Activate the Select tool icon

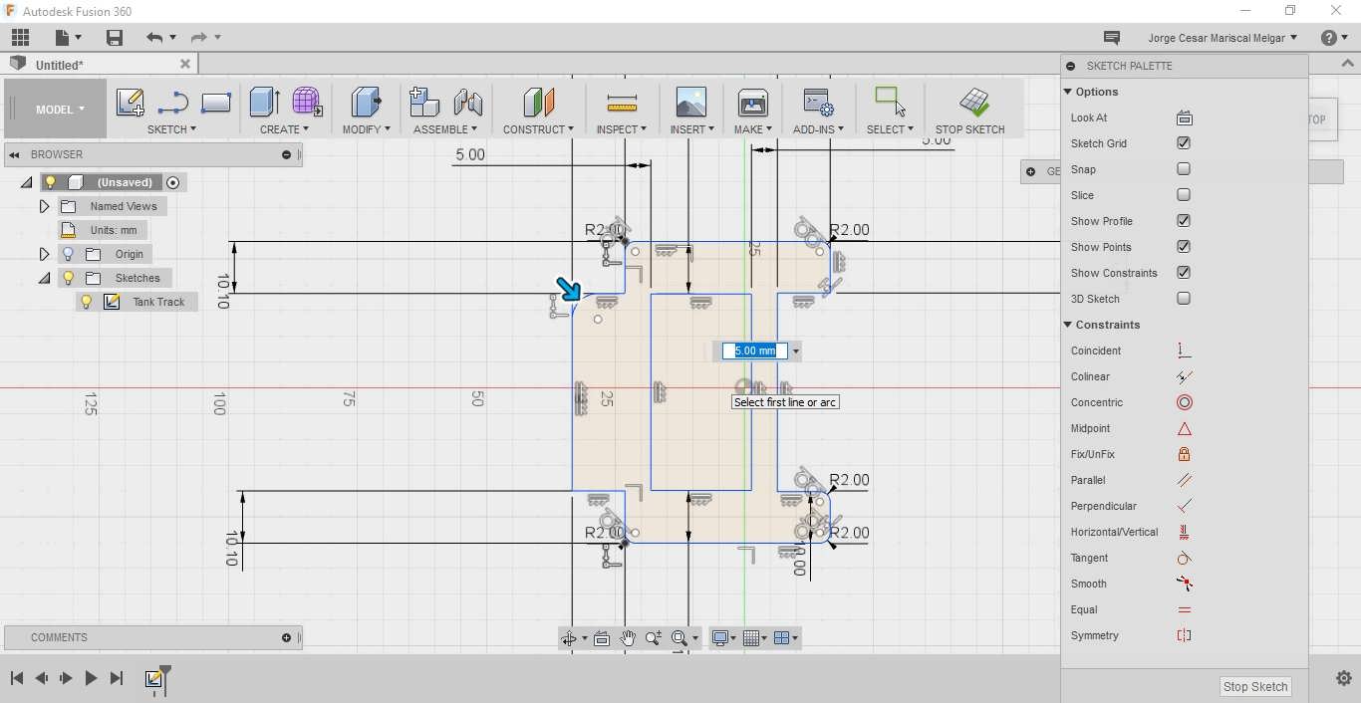[x=890, y=103]
